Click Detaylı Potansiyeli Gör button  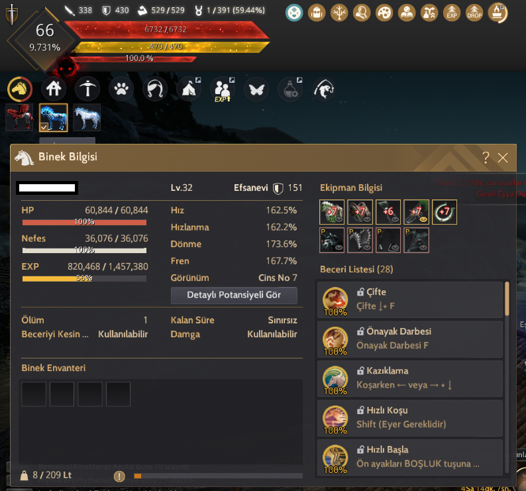point(234,295)
